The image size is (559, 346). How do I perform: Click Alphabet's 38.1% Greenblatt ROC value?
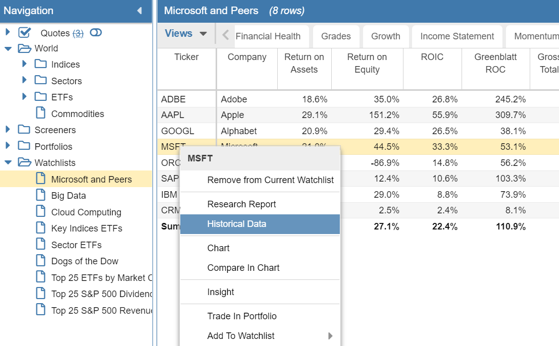coord(513,131)
